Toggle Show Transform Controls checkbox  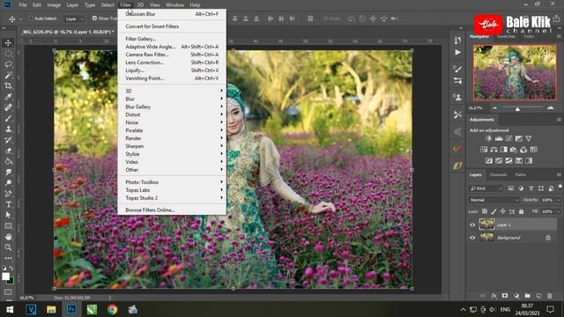94,18
